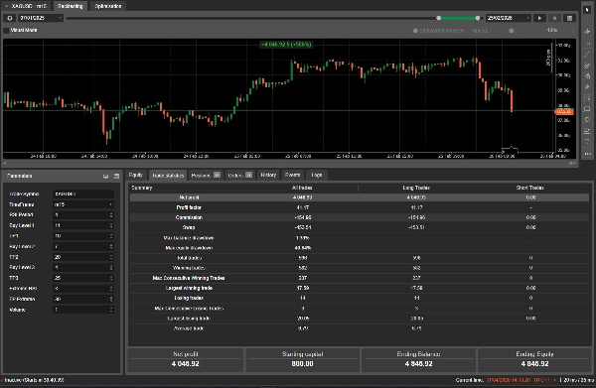Click the Buy Level 2 value field
Image resolution: width=596 pixels, height=388 pixels.
tap(83, 246)
